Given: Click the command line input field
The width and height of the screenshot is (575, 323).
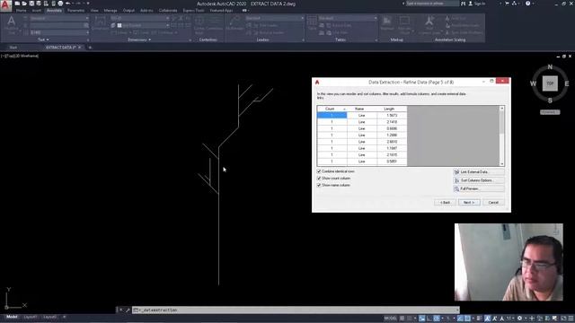Looking at the screenshot, I should tap(296, 310).
